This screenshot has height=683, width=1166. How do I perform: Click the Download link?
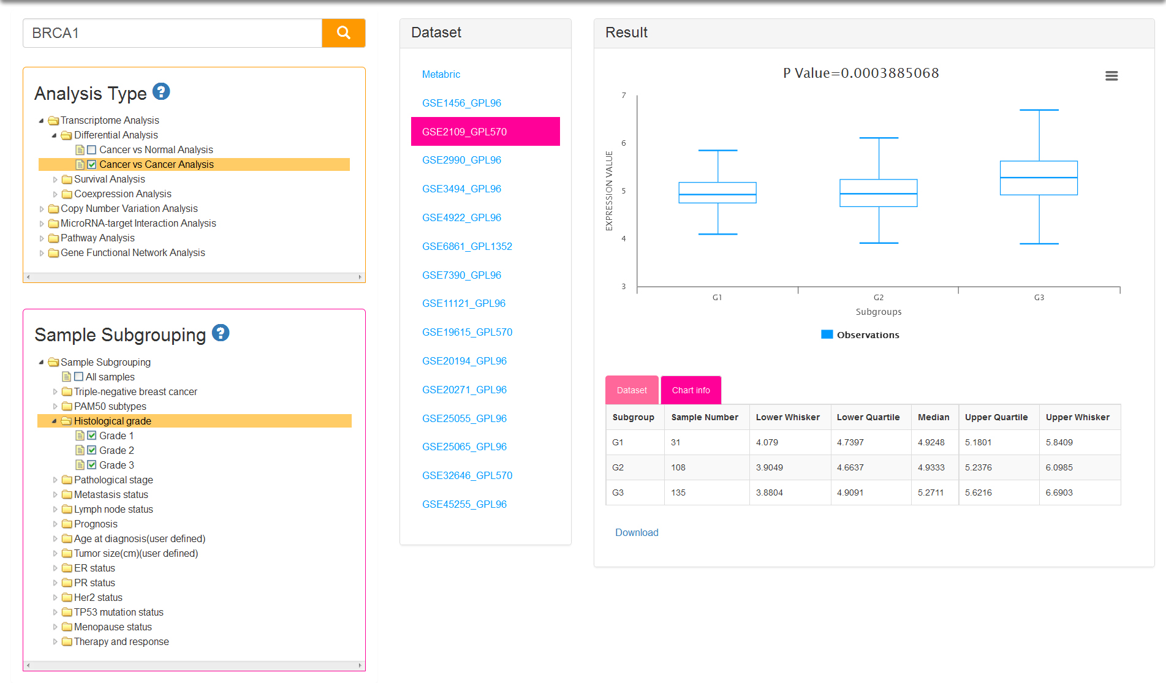point(637,533)
